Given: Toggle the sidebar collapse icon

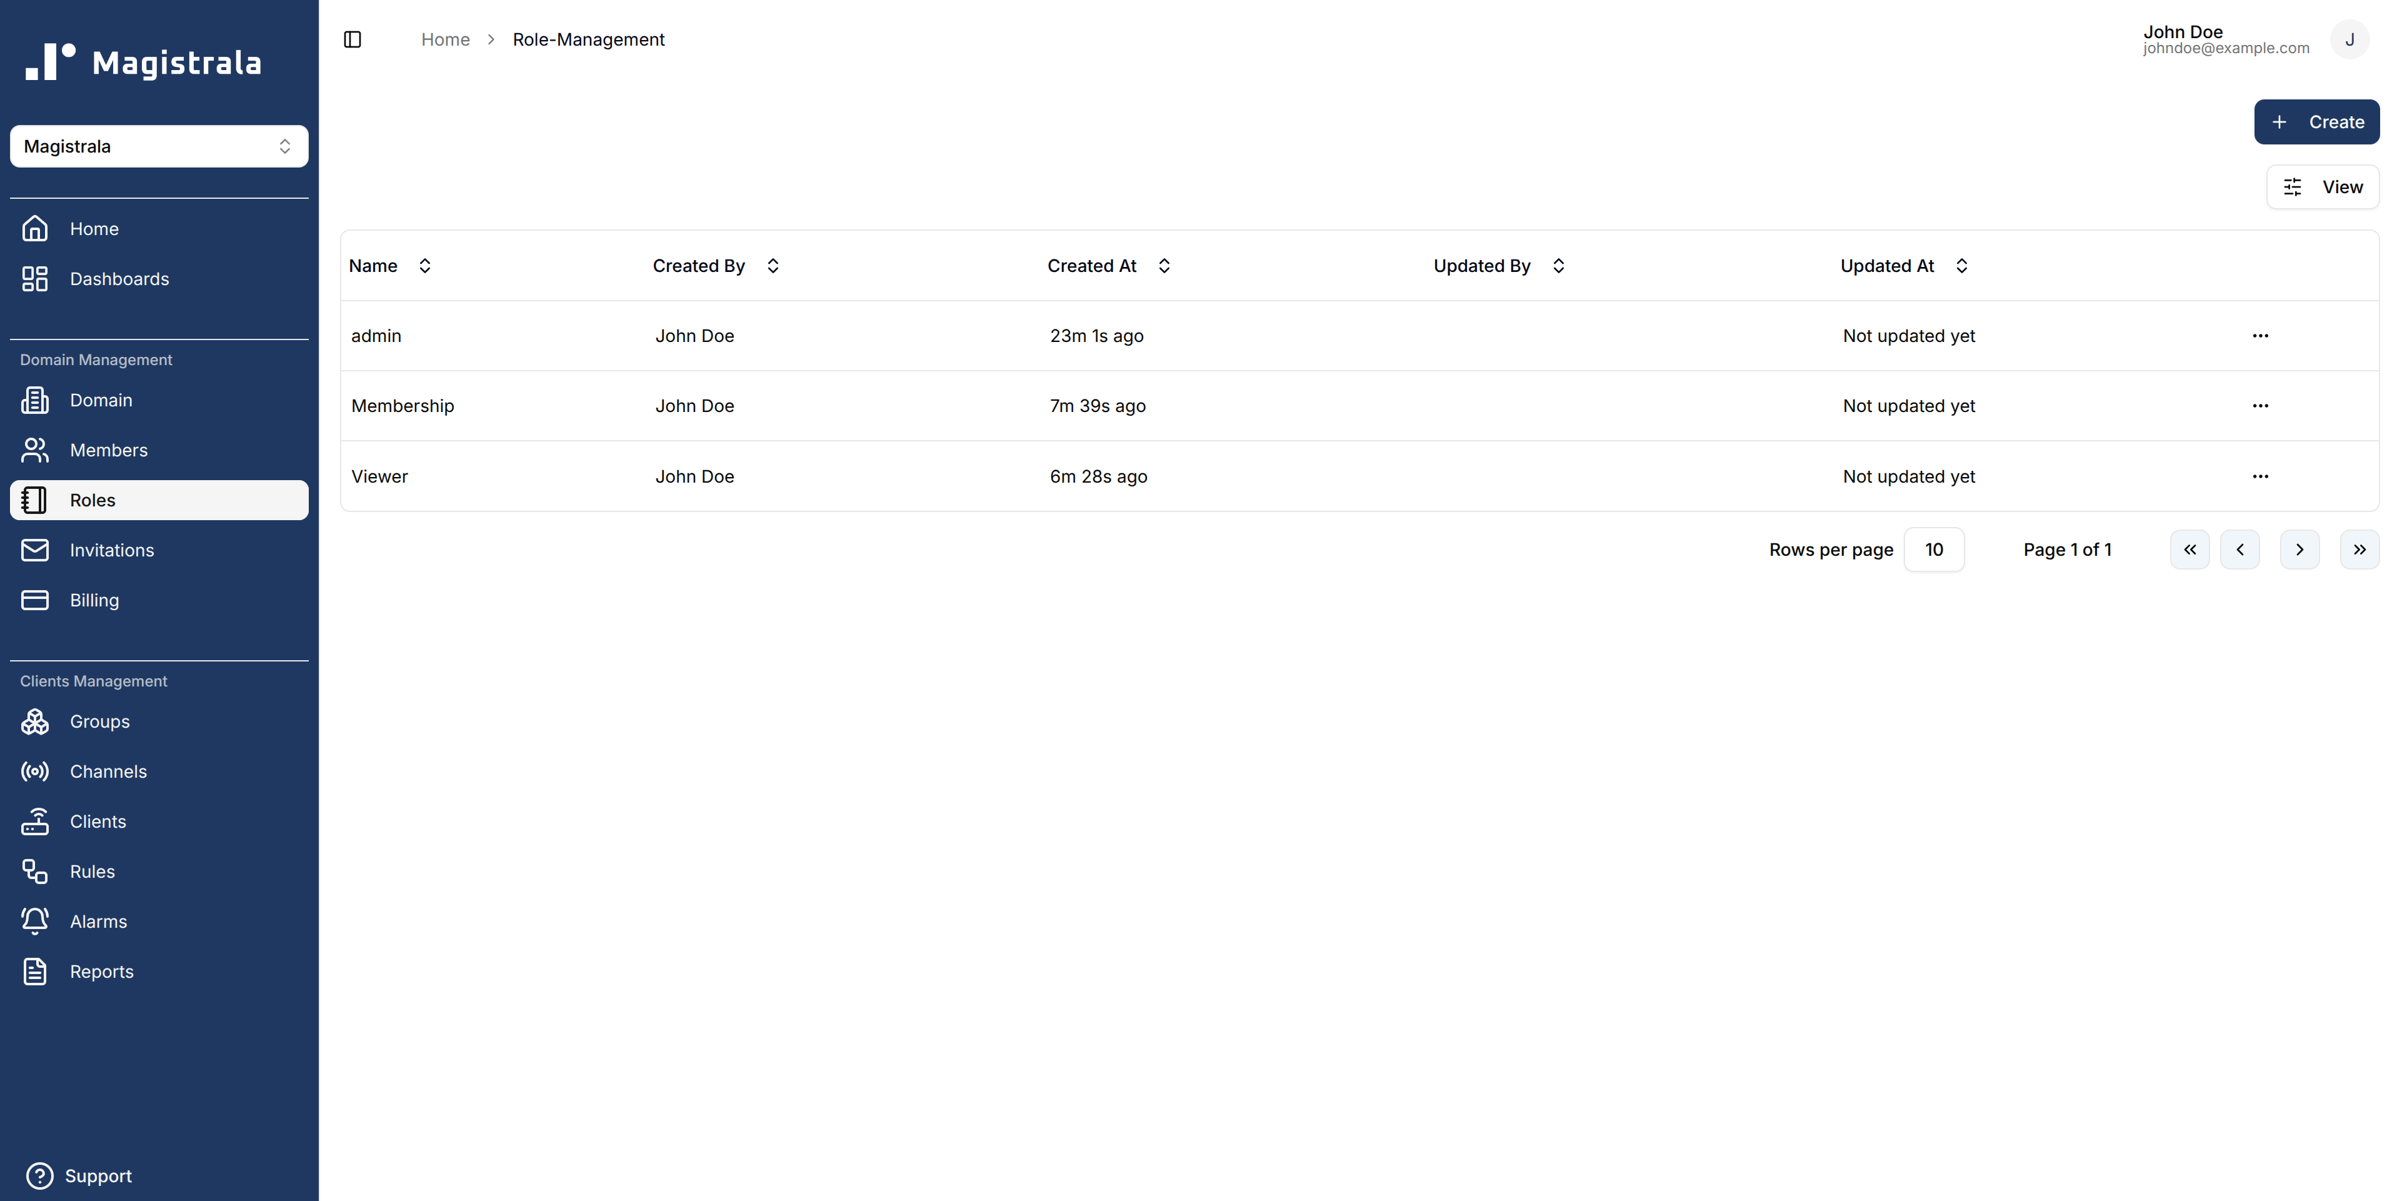Looking at the screenshot, I should pyautogui.click(x=352, y=39).
